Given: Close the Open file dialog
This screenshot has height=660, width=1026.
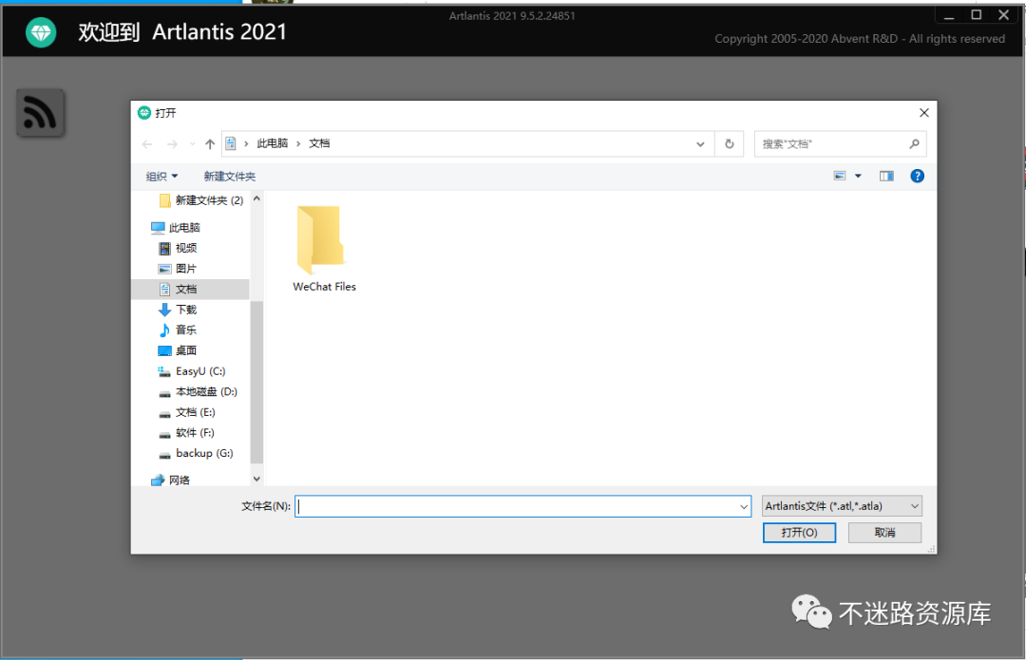Looking at the screenshot, I should (924, 112).
